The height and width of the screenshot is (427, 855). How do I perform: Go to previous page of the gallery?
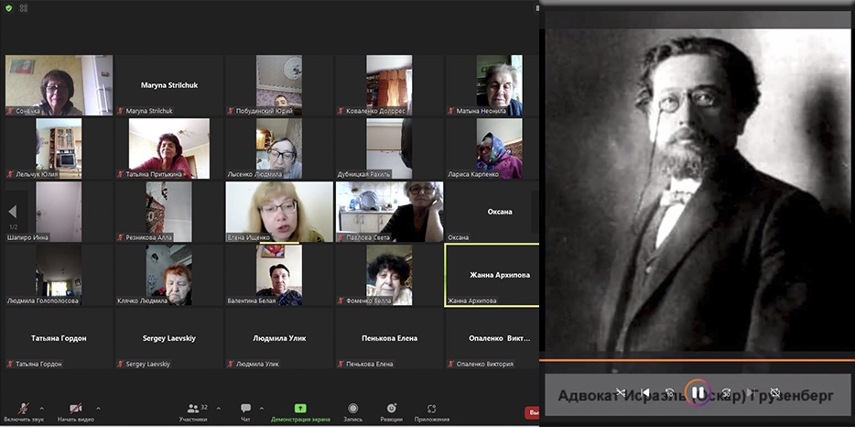(12, 212)
